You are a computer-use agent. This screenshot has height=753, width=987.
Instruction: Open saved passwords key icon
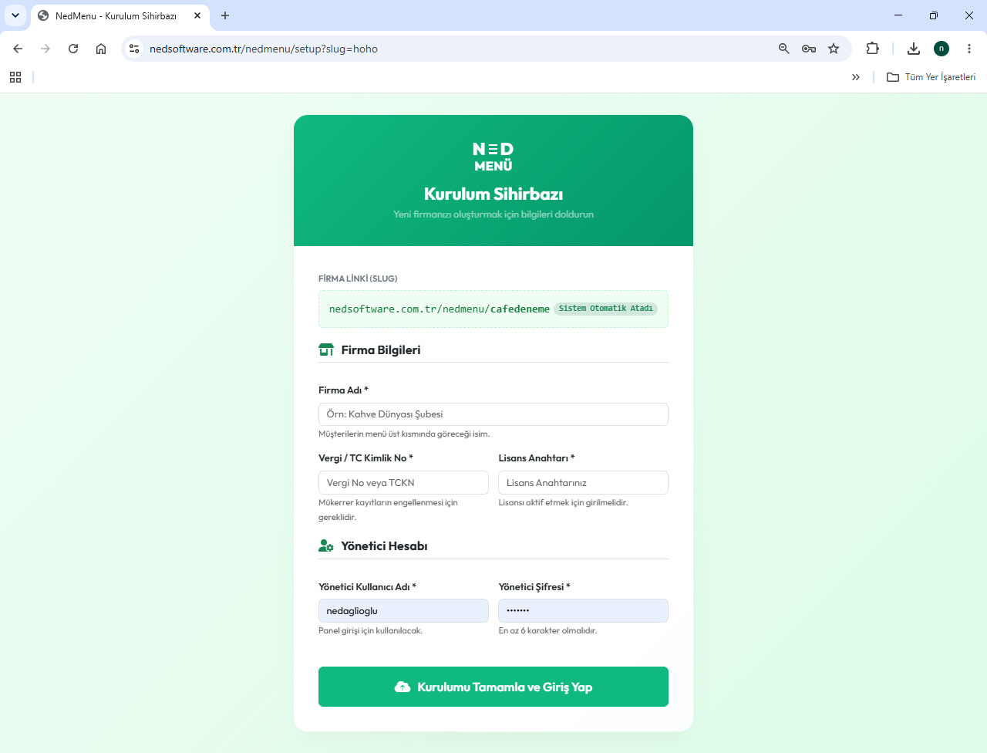click(x=809, y=49)
